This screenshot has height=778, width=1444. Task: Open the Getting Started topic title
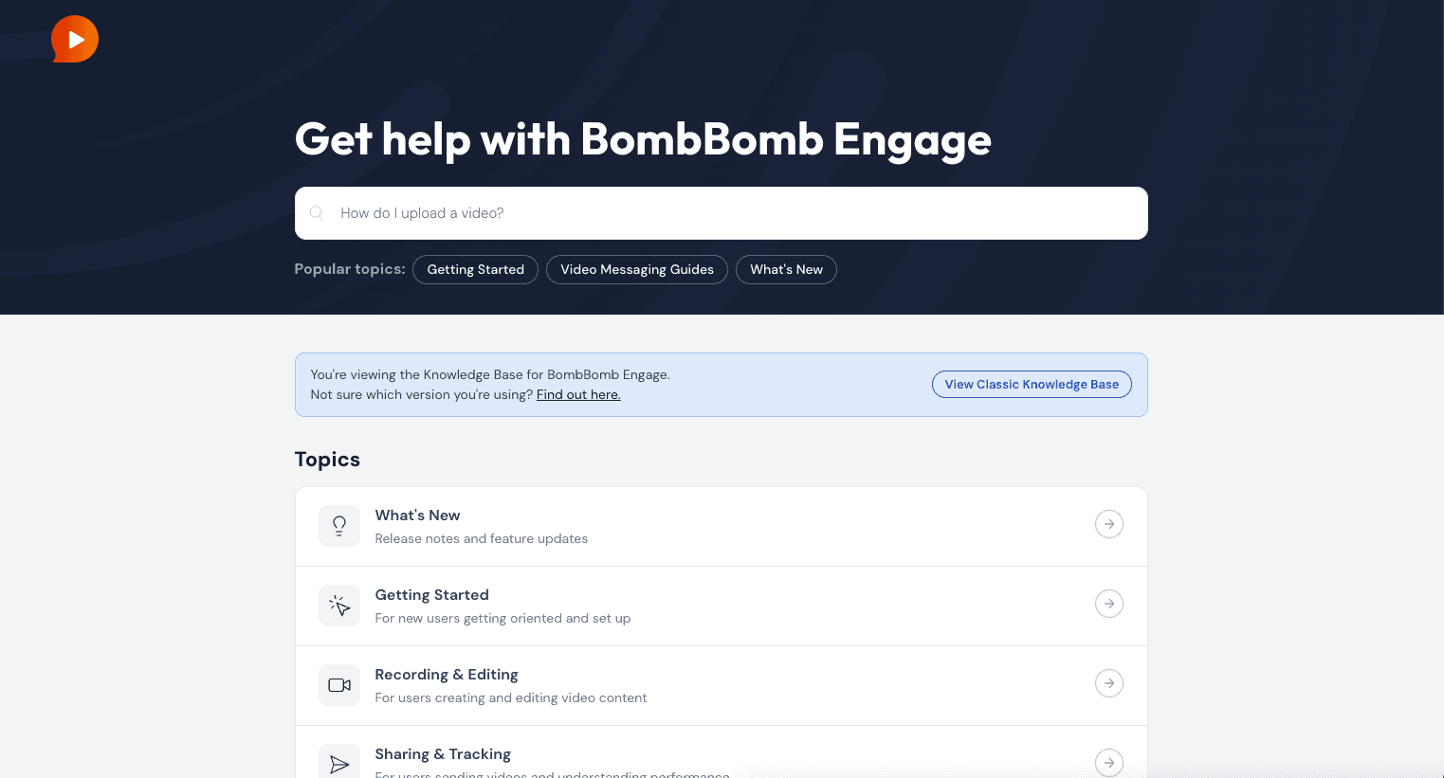(x=432, y=595)
